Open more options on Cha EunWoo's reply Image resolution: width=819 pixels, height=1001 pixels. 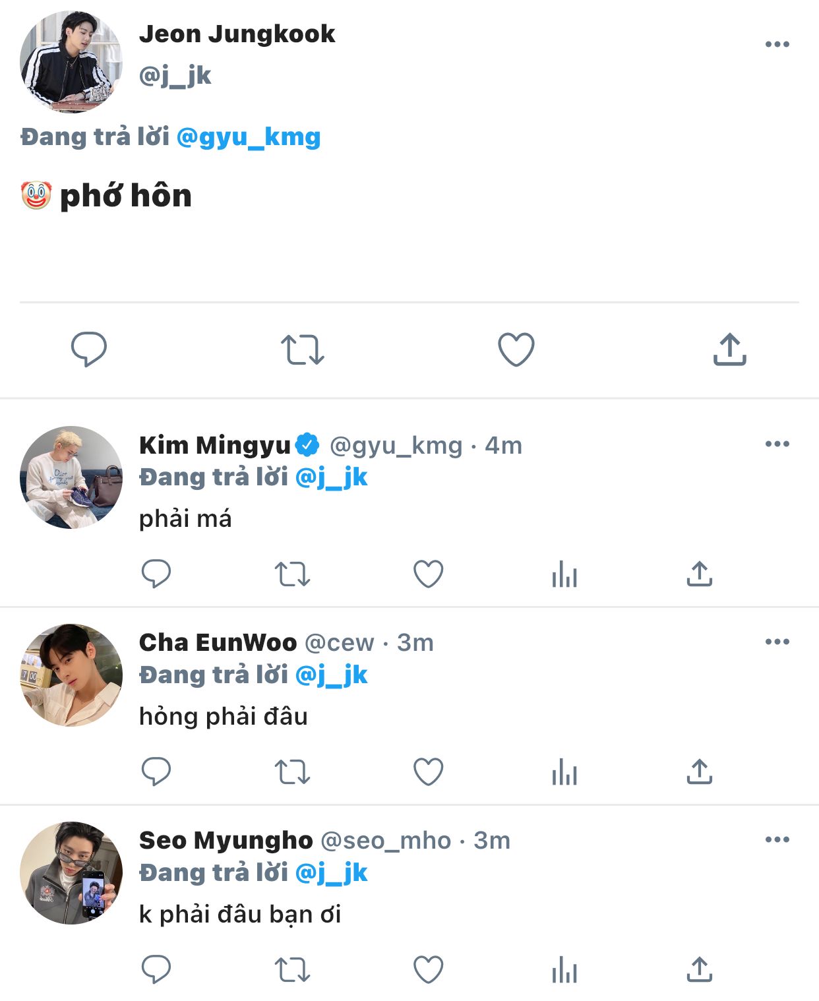777,642
